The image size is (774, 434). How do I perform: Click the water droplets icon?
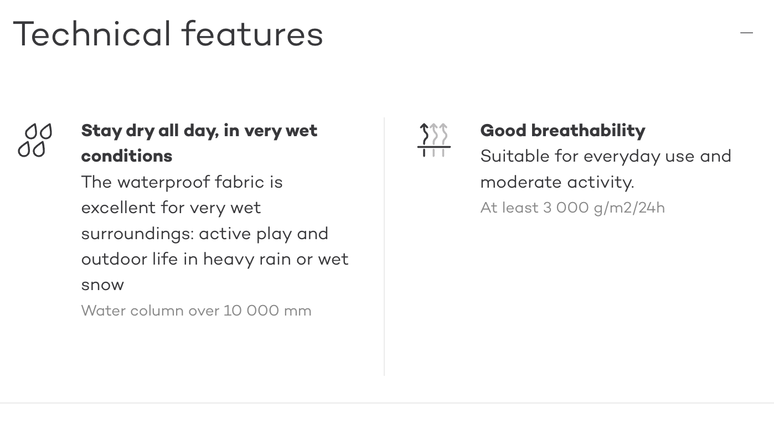pyautogui.click(x=35, y=140)
